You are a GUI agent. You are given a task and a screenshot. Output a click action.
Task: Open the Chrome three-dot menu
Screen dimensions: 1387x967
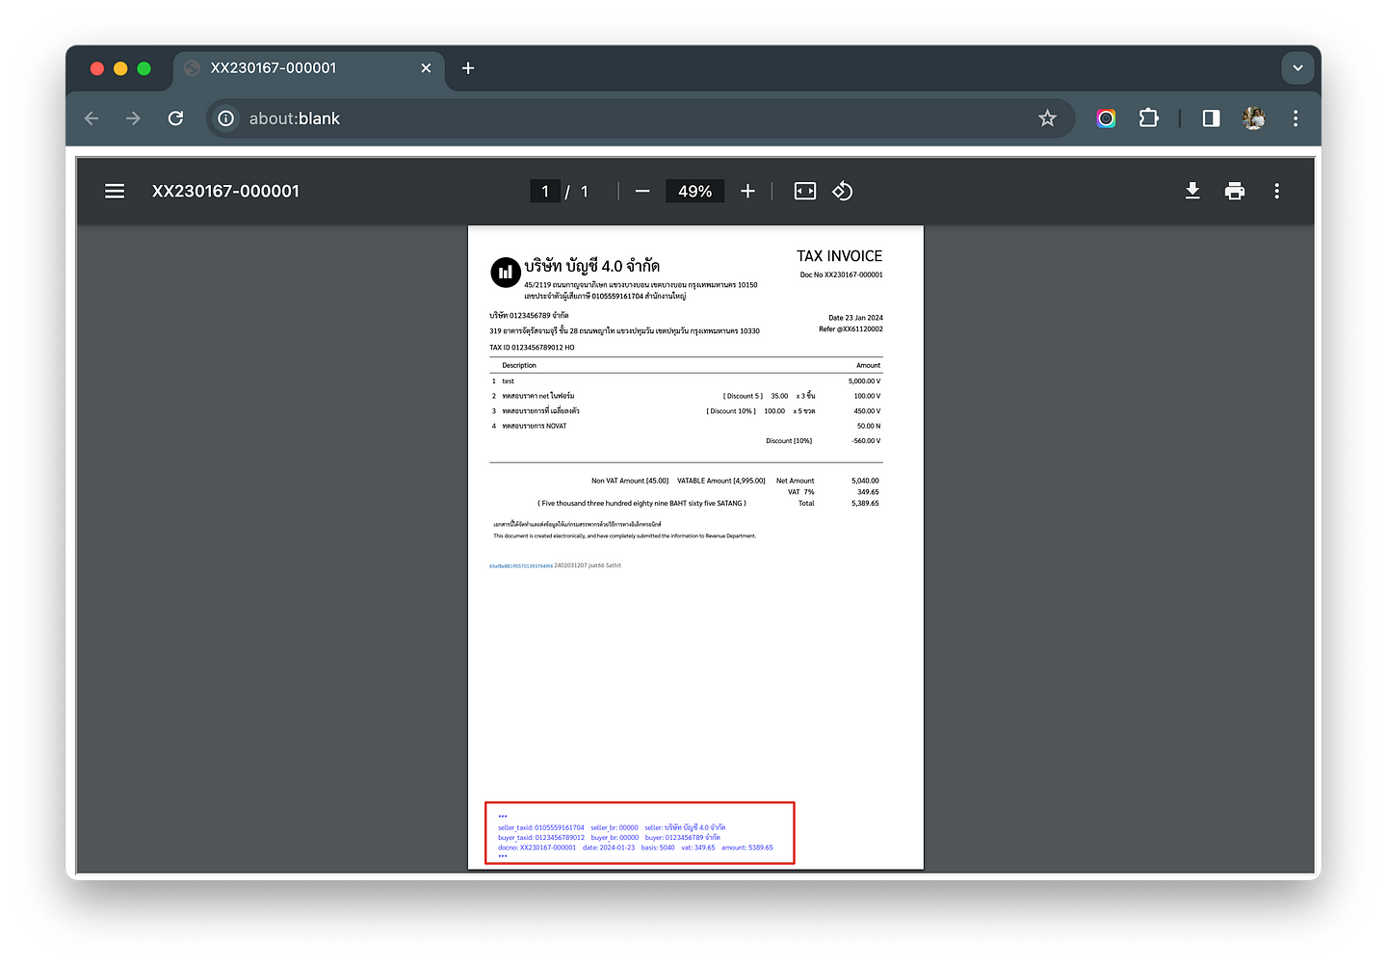[x=1295, y=118]
